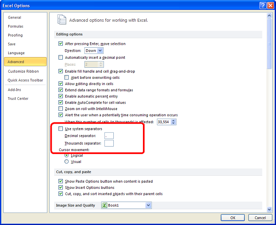Viewport: 276px width, 225px height.
Task: Go to Trust Center settings
Action: tap(18, 99)
